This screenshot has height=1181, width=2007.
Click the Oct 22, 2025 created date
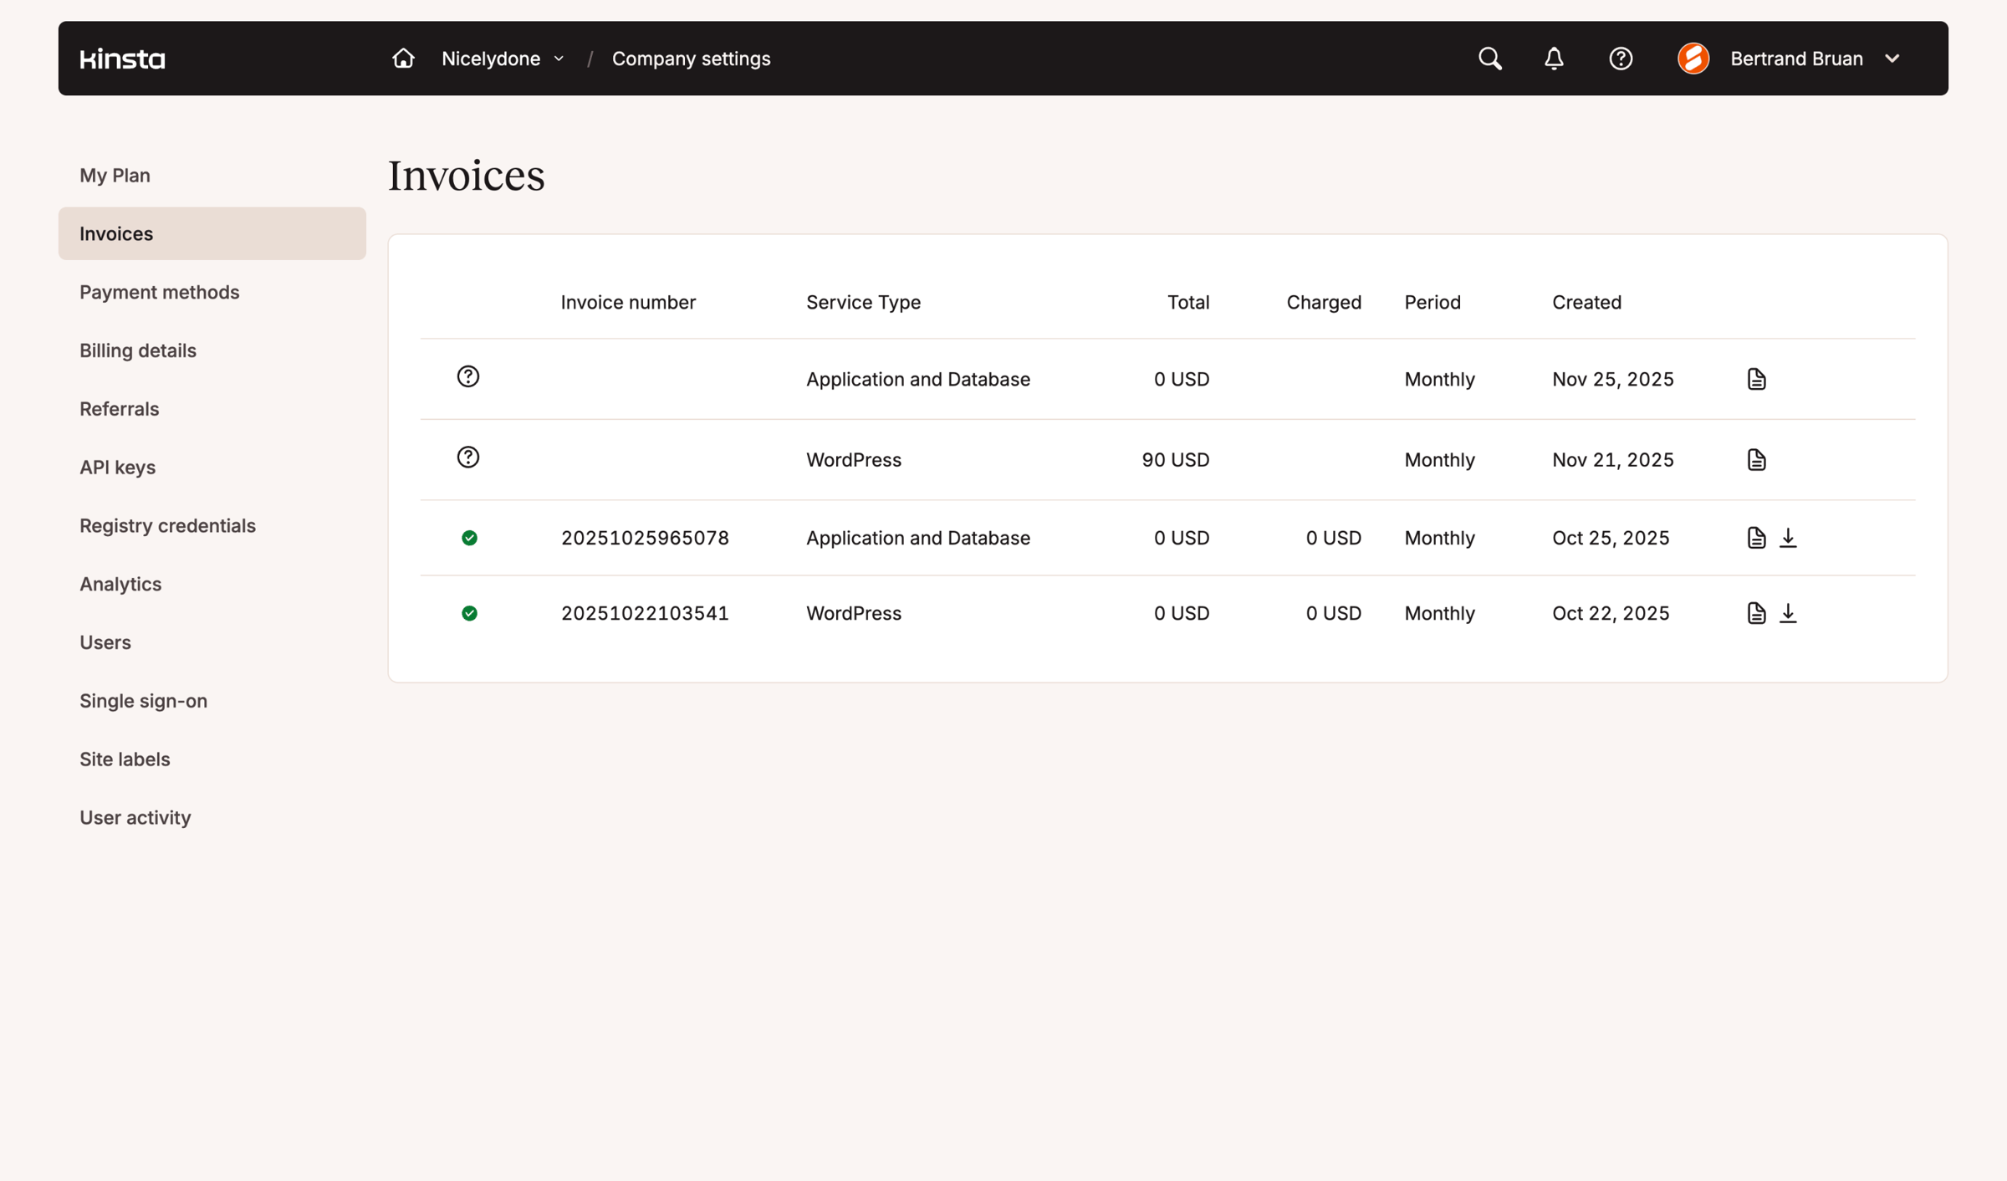pos(1611,613)
